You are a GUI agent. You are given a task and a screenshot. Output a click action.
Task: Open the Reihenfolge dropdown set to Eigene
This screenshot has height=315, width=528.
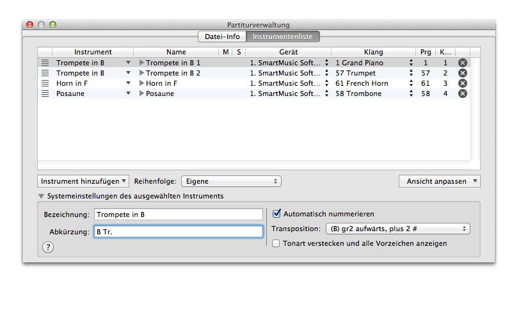[231, 181]
